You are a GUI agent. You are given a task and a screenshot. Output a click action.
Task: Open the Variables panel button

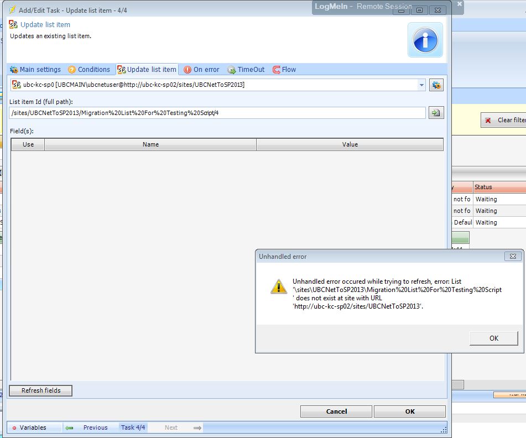coord(29,427)
